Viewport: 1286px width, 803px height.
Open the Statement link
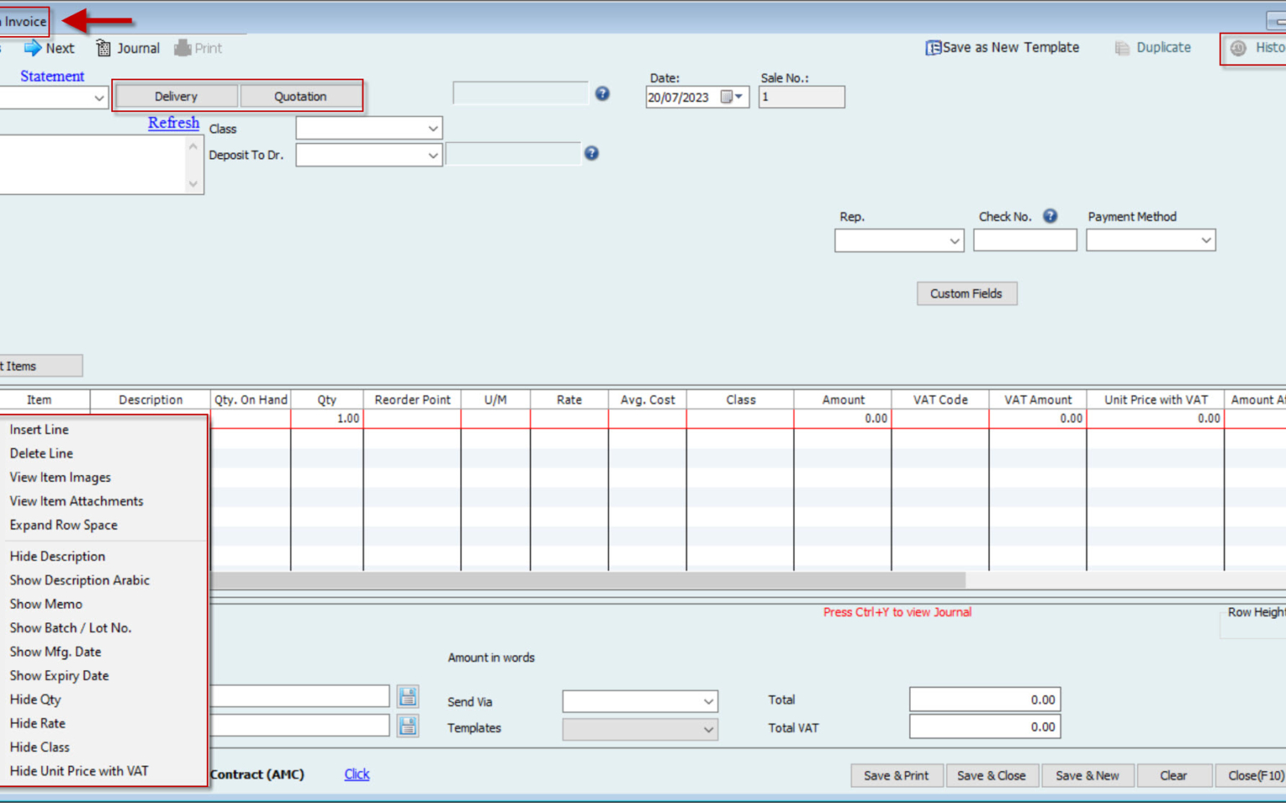(x=52, y=76)
